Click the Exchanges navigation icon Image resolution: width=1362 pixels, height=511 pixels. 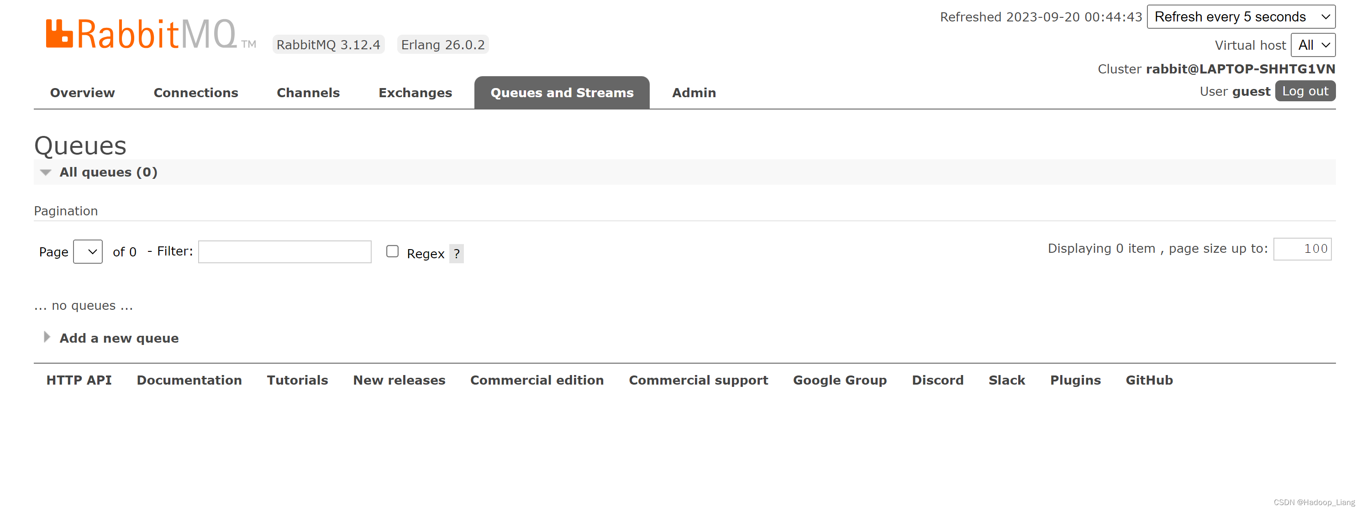point(414,93)
